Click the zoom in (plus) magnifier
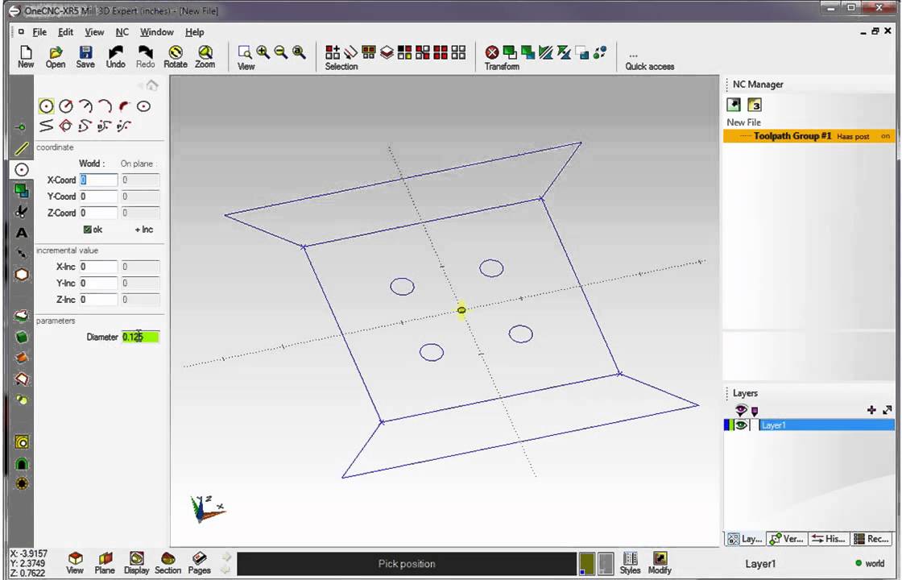The image size is (902, 580). pyautogui.click(x=263, y=52)
